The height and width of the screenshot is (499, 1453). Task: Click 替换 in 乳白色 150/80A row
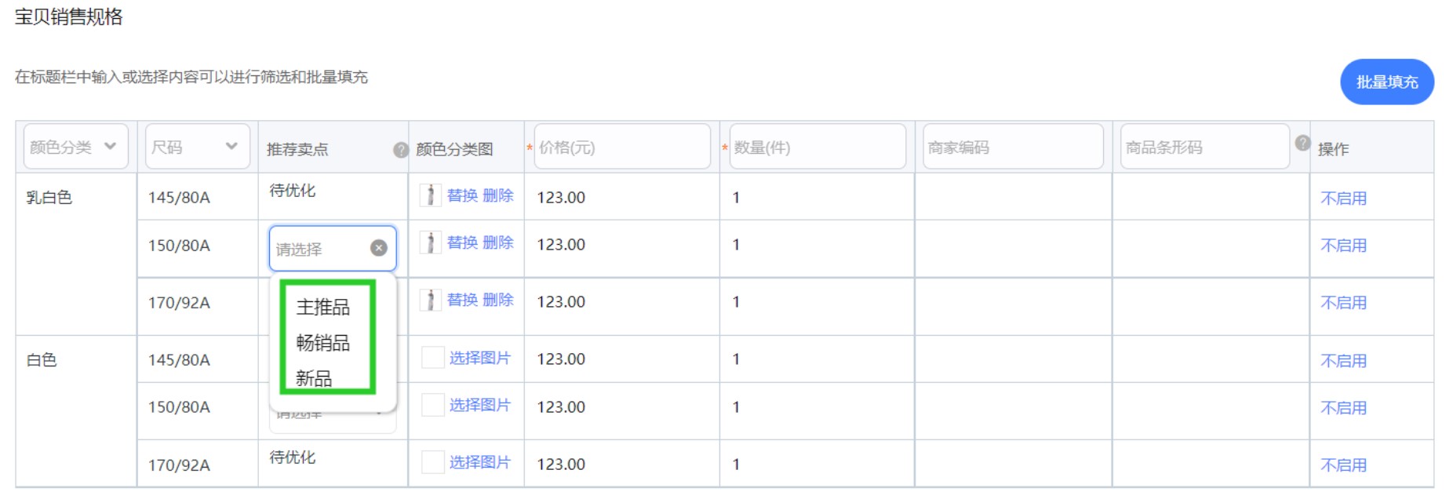coord(462,242)
